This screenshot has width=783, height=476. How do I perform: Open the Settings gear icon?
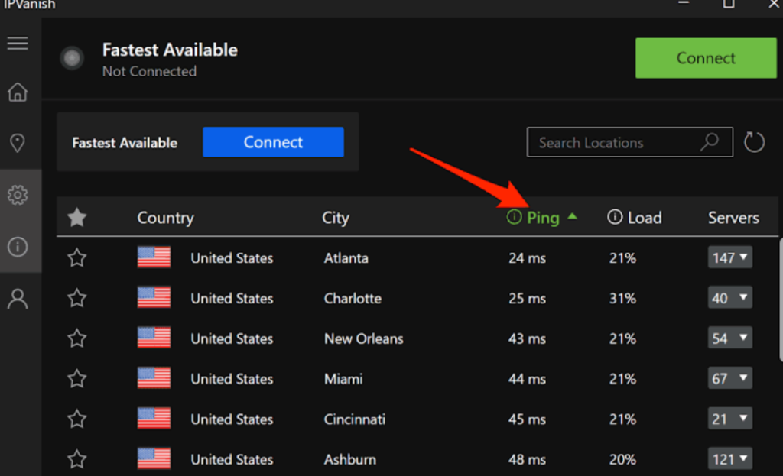(x=18, y=195)
